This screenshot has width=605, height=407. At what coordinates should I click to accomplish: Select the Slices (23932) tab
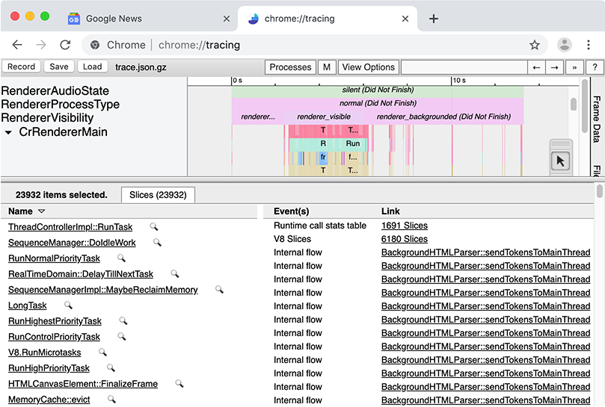(x=158, y=195)
